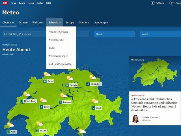Viewport: 181px width, 136px height.
Task: Go to Sport in top bar
Action: pos(22,3)
